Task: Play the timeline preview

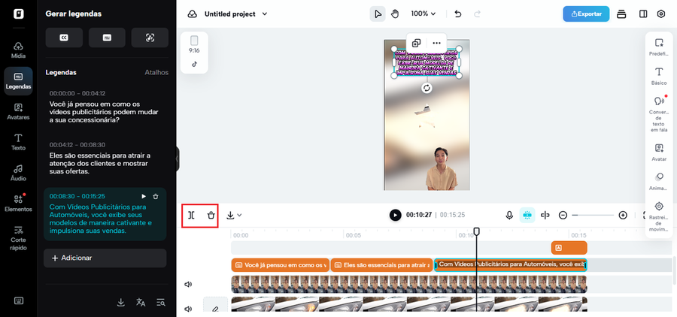Action: point(395,215)
